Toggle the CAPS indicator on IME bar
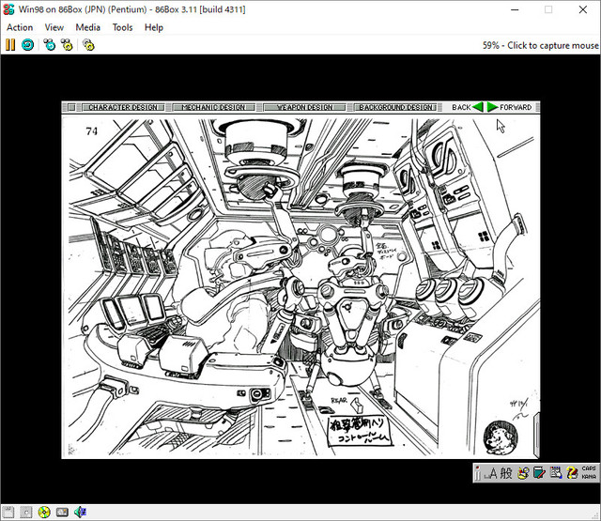This screenshot has height=521, width=601. pyautogui.click(x=589, y=468)
